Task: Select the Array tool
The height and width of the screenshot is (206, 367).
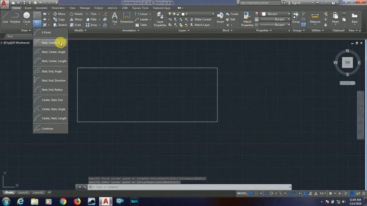Action: pos(91,25)
